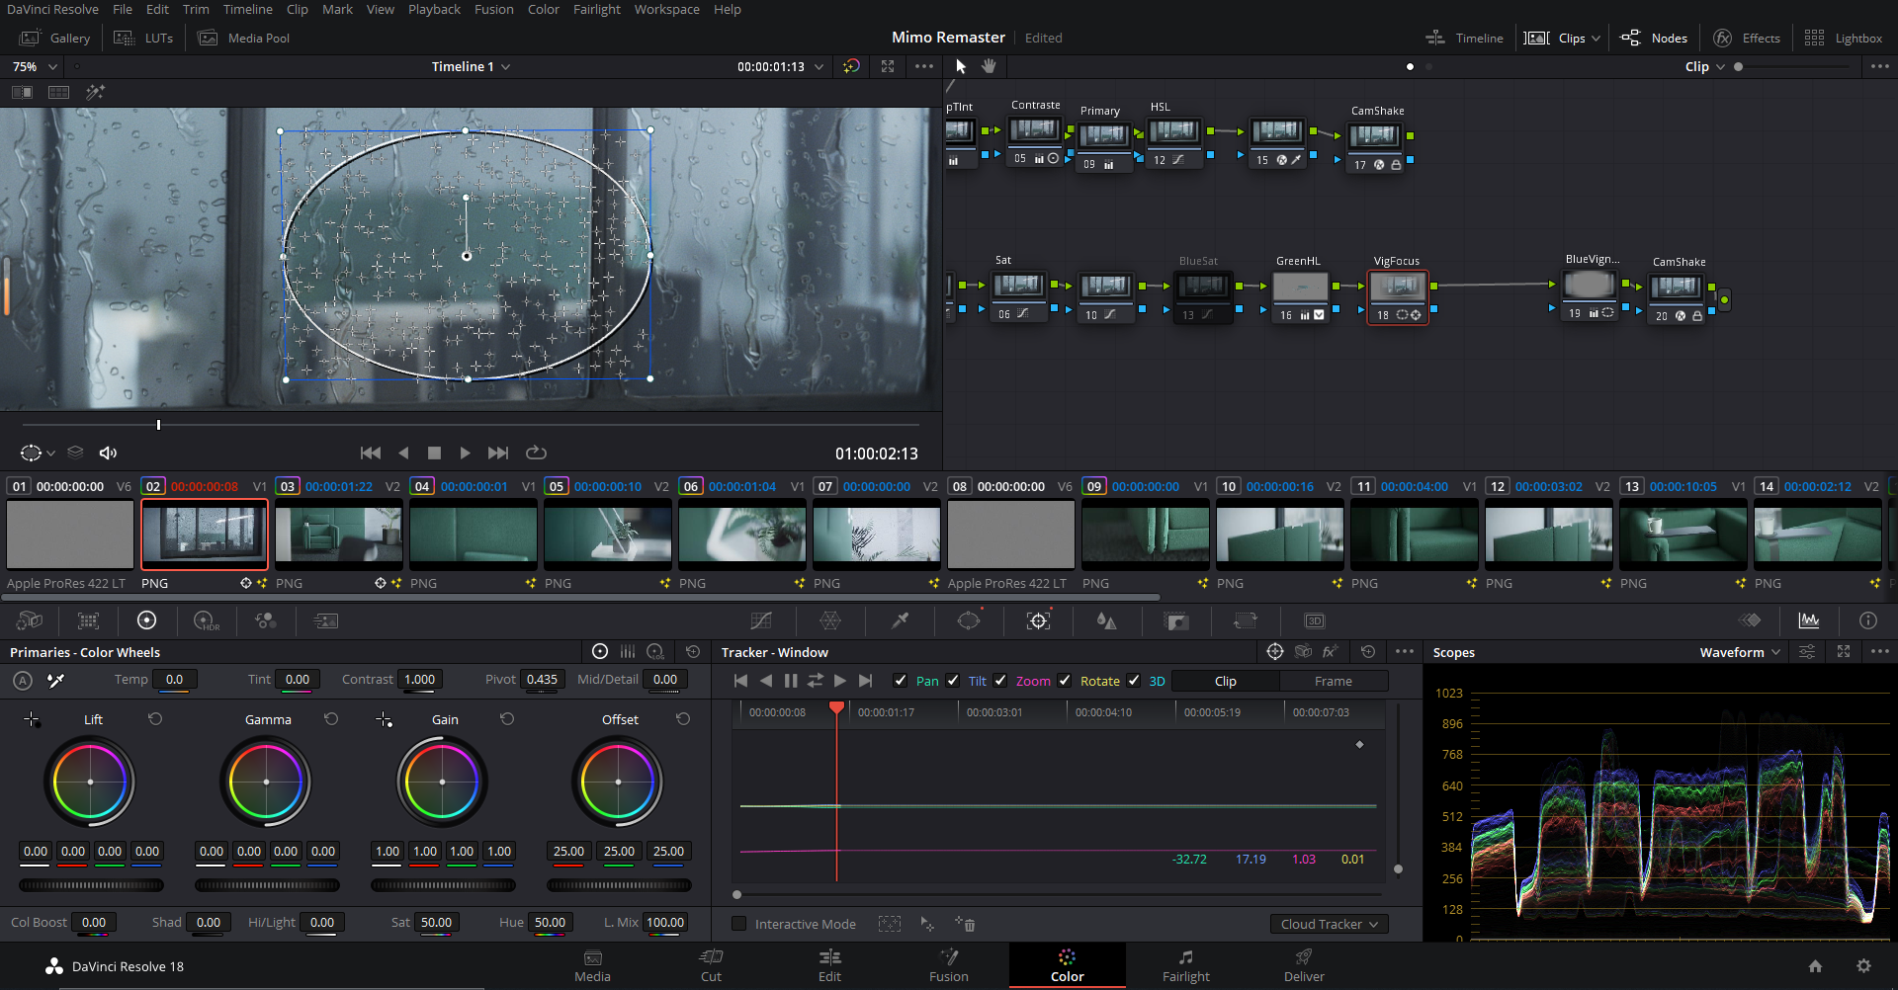This screenshot has height=990, width=1898.
Task: Toggle viewer audio mute speaker
Action: (x=109, y=453)
